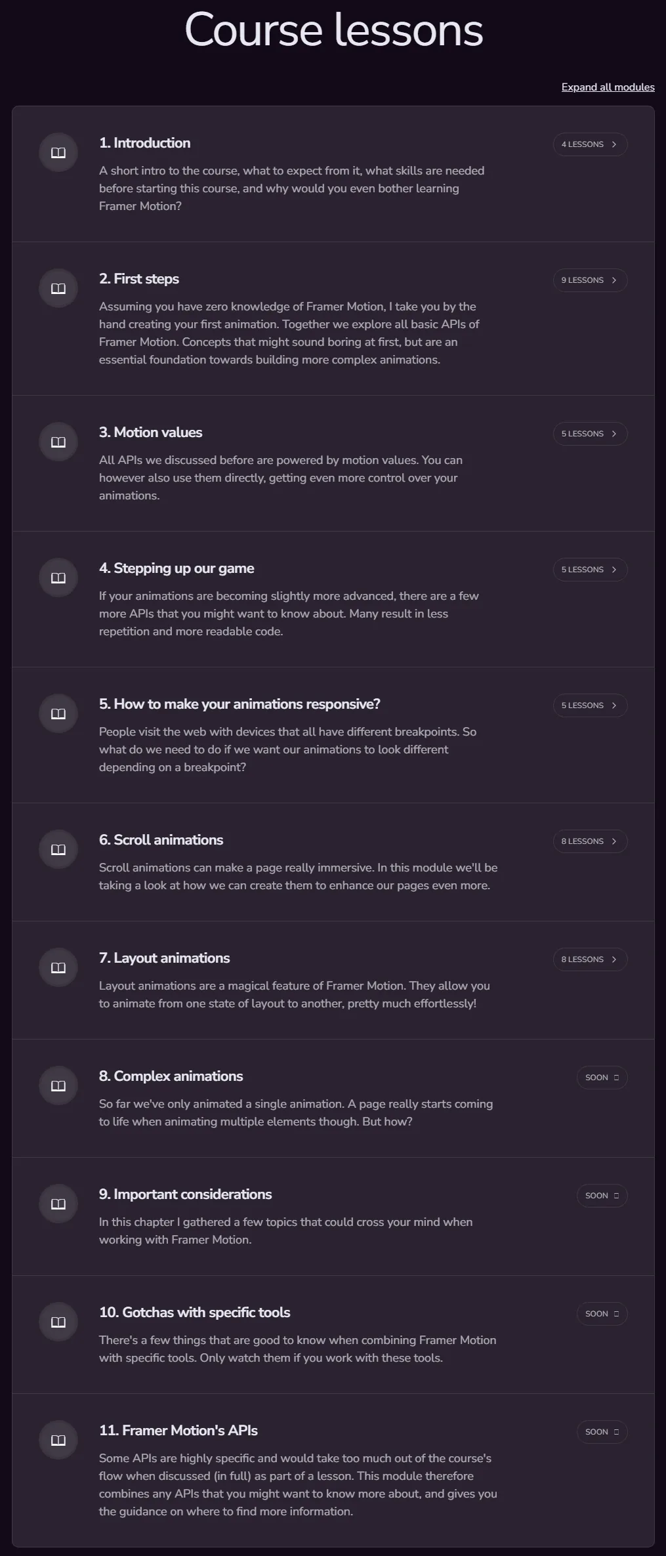Click SOON badge on Complex animations
Image resolution: width=666 pixels, height=1556 pixels.
[x=602, y=1078]
